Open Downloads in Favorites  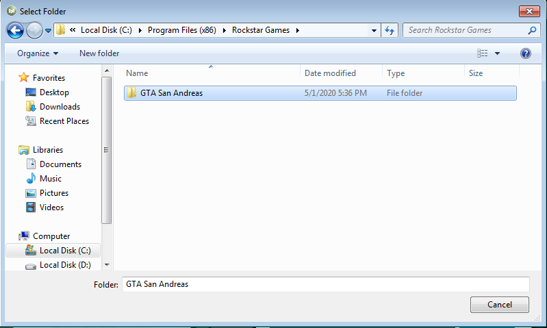click(60, 107)
